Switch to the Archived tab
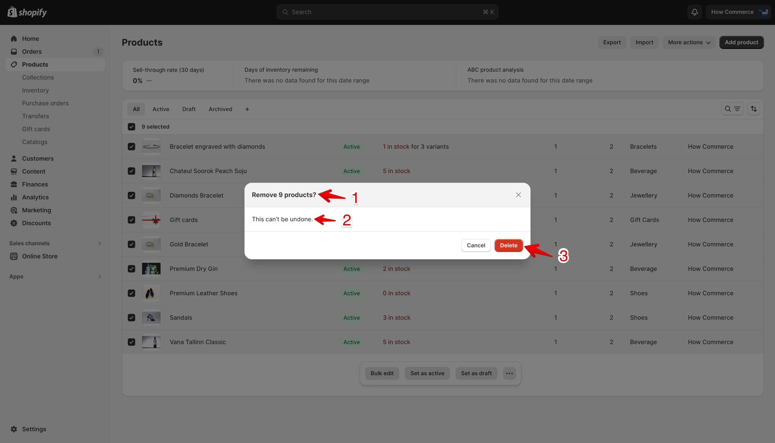Viewport: 775px width, 443px height. pyautogui.click(x=220, y=109)
